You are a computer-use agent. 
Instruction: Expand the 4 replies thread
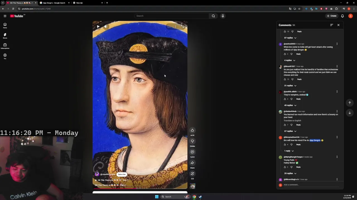point(290,60)
